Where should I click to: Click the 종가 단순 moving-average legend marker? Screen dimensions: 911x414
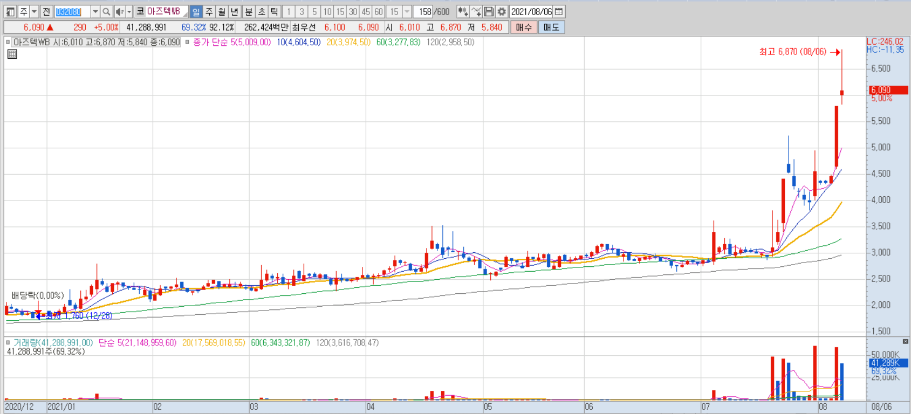187,42
